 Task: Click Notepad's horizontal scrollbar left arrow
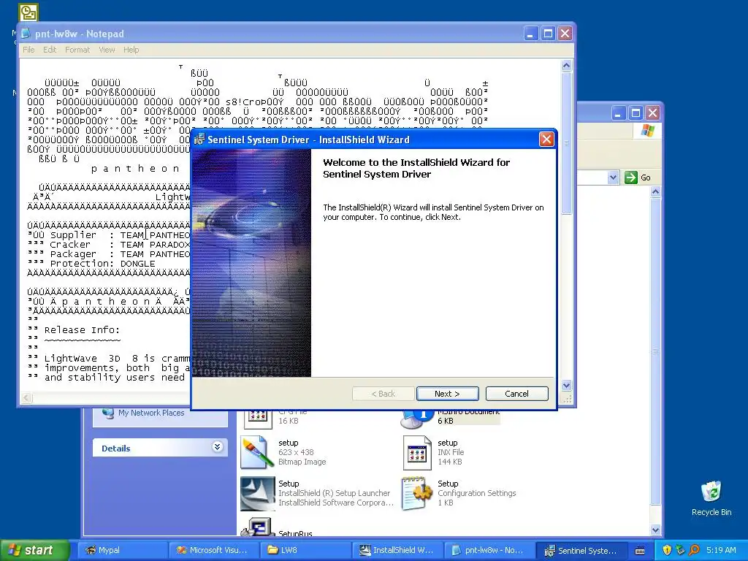coord(26,397)
